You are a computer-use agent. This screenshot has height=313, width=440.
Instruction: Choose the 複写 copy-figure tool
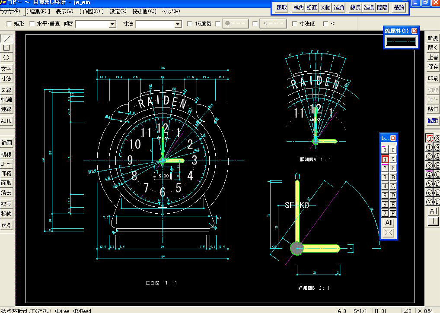6,204
